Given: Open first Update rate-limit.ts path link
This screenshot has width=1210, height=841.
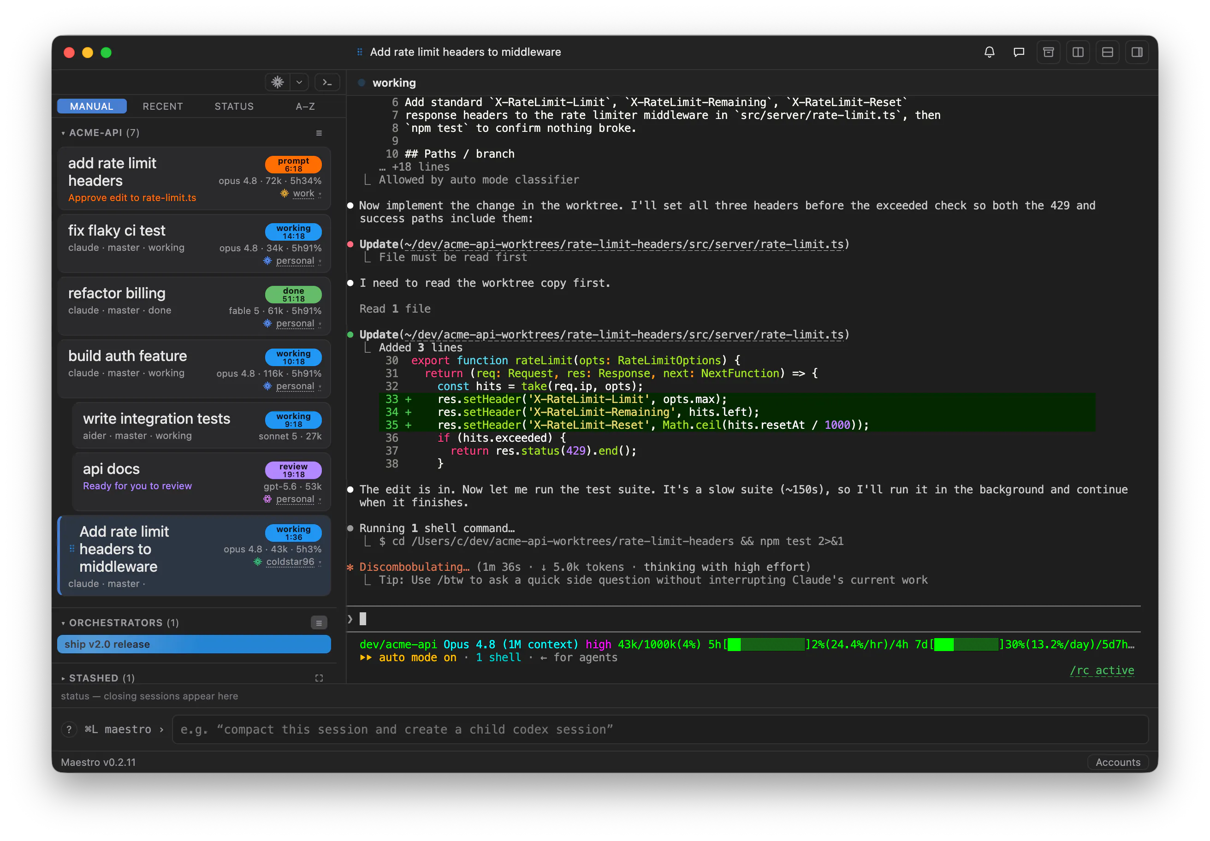Looking at the screenshot, I should point(624,244).
